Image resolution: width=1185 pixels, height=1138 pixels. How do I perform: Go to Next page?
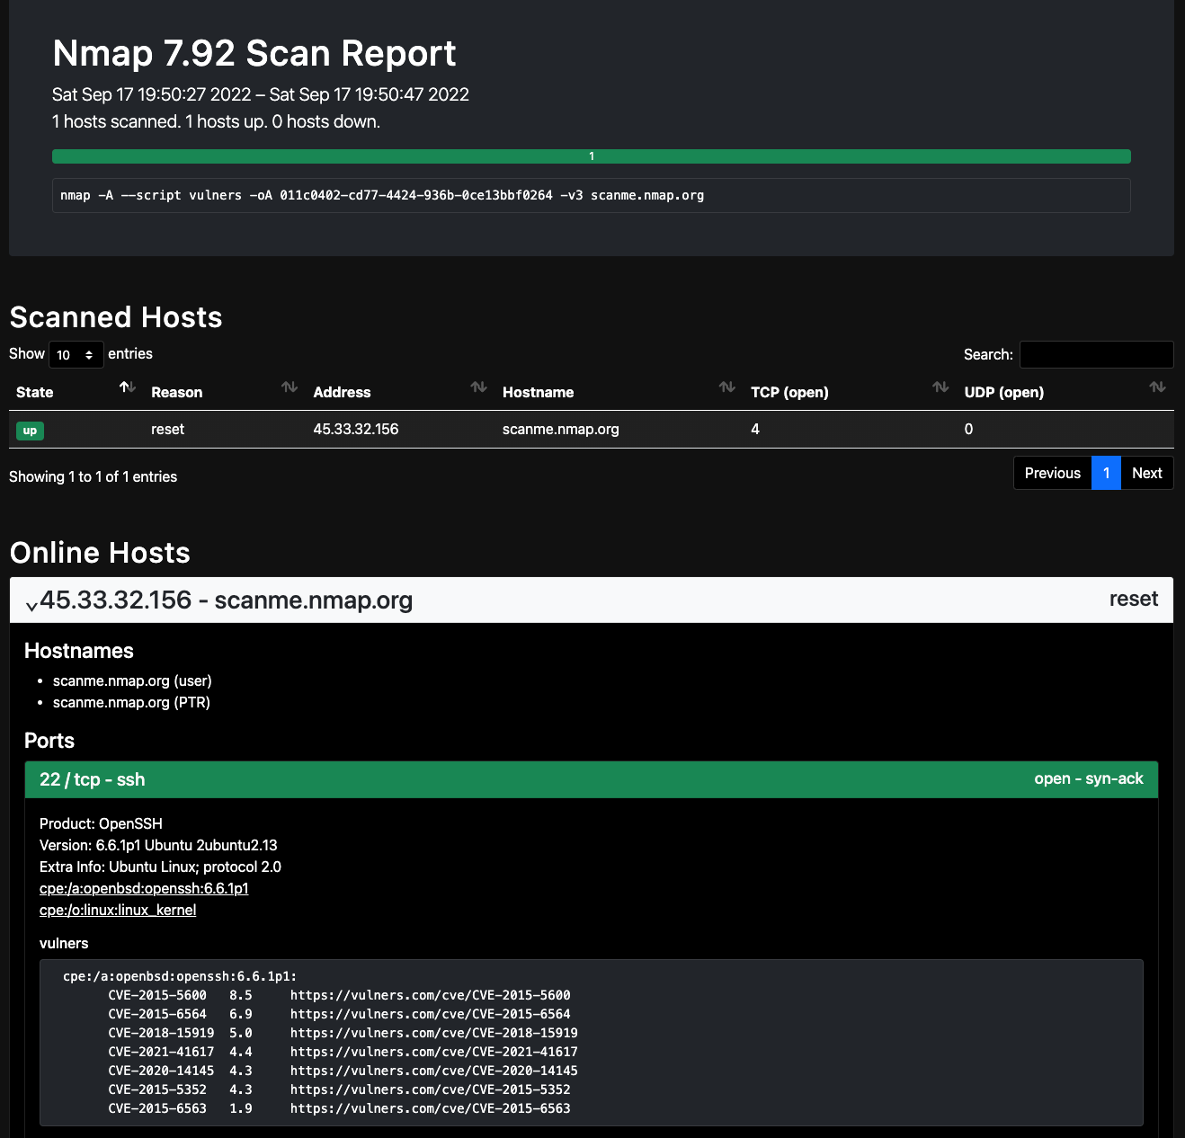[x=1147, y=473]
